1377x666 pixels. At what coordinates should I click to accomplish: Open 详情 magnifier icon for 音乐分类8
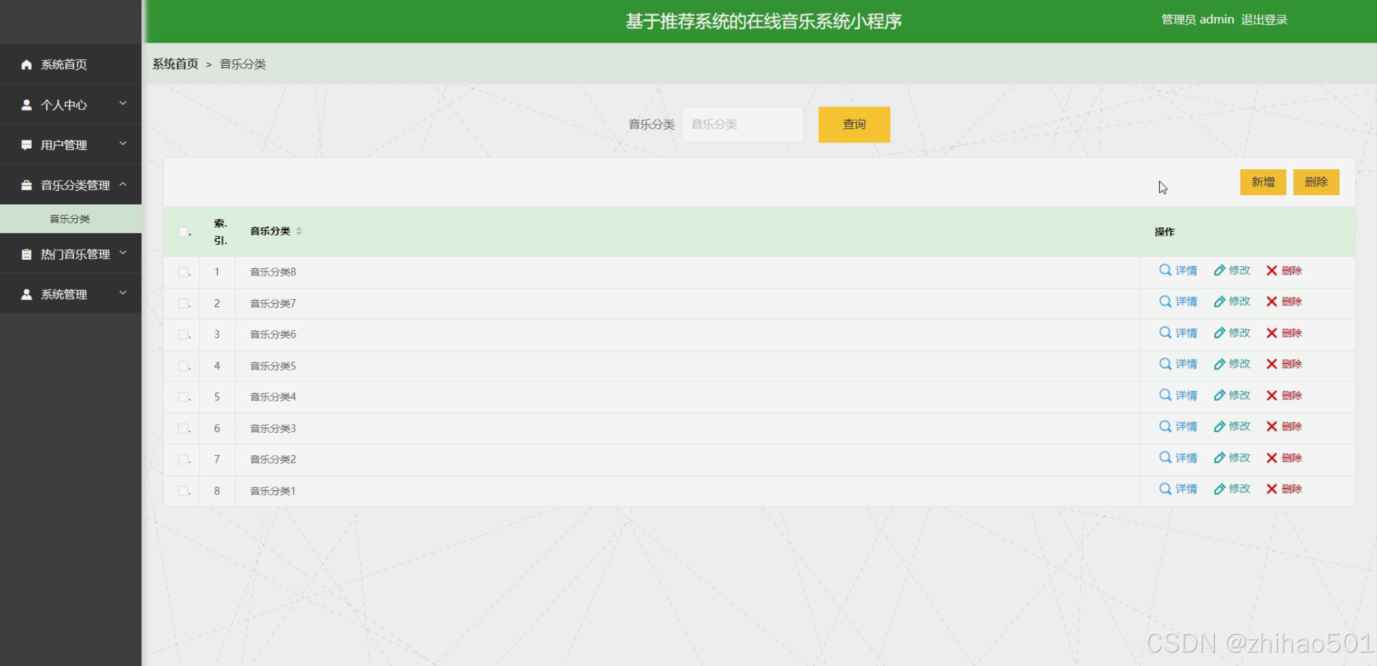coord(1164,270)
